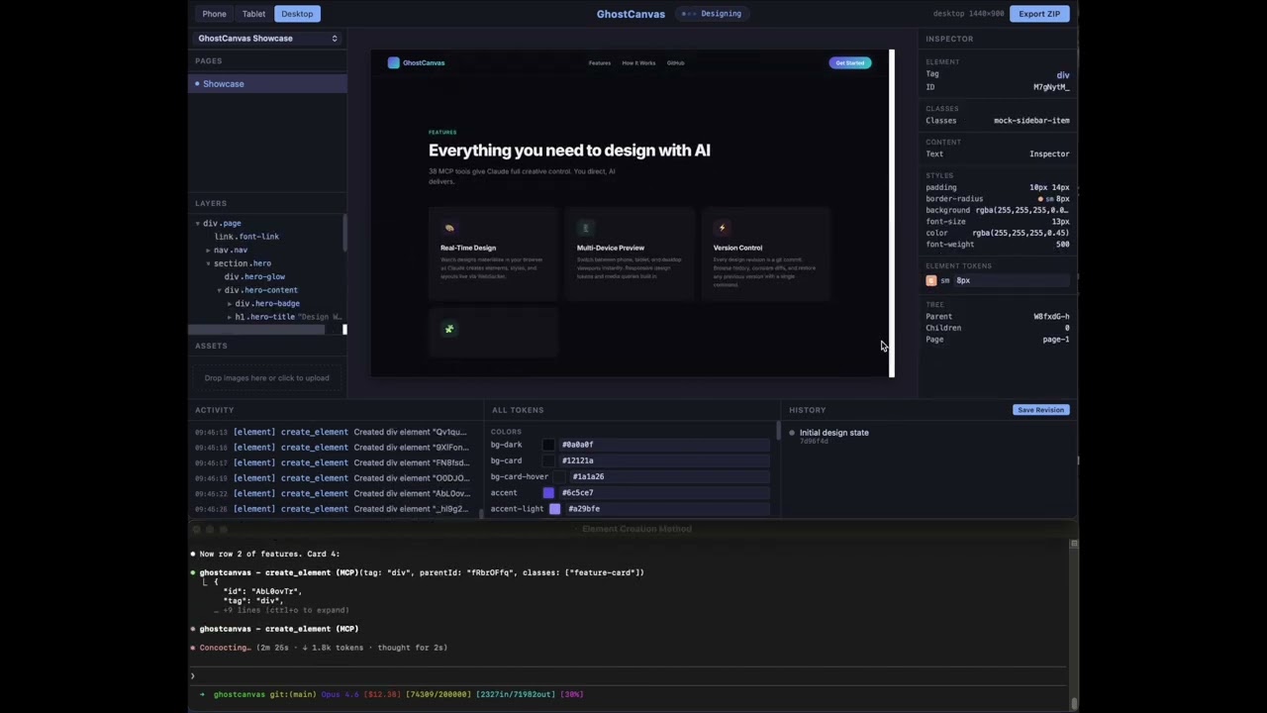Image resolution: width=1267 pixels, height=713 pixels.
Task: Click the Get Started button in preview
Action: [x=850, y=63]
